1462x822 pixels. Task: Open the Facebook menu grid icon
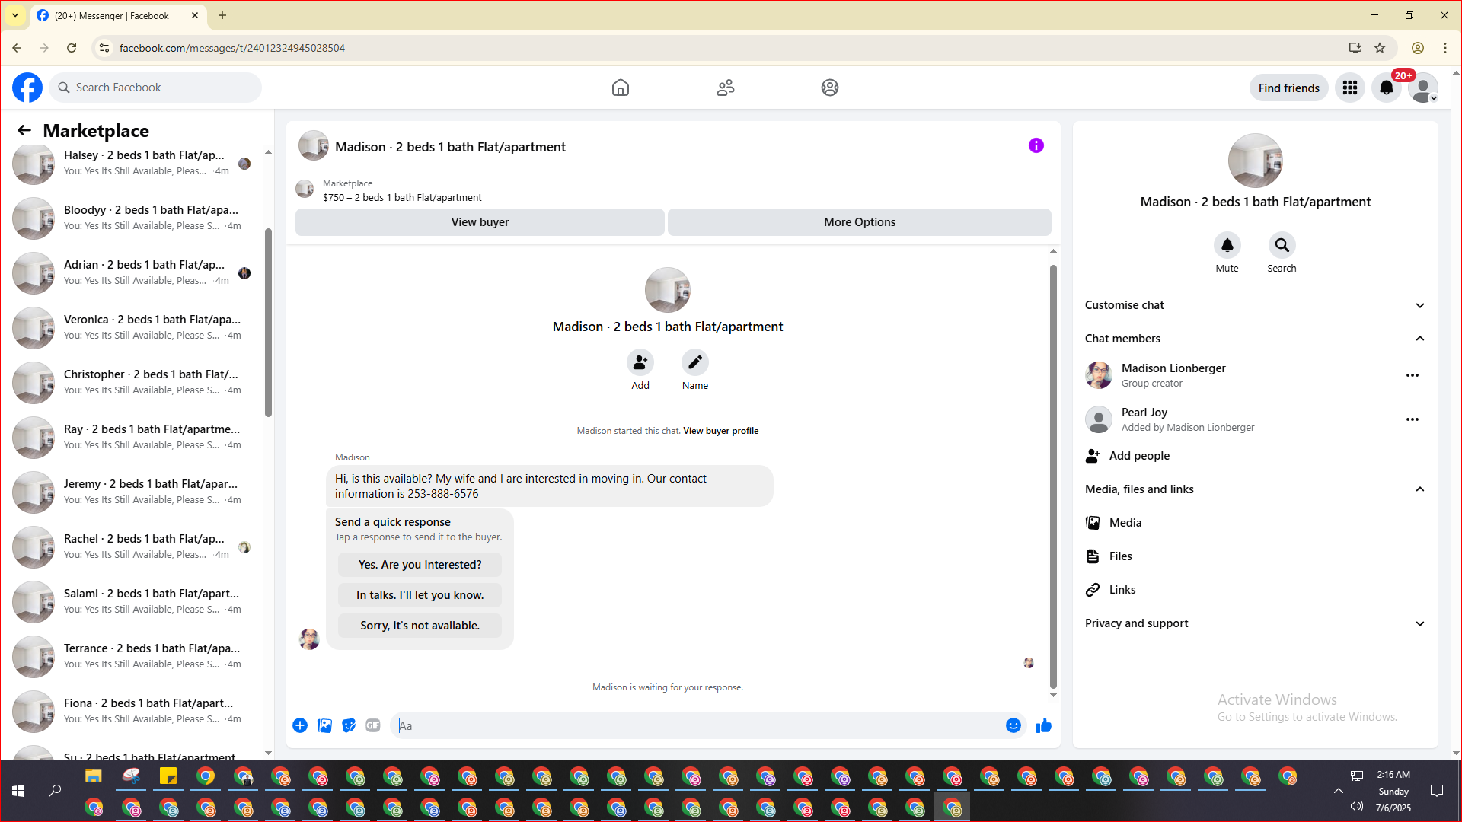pos(1349,88)
